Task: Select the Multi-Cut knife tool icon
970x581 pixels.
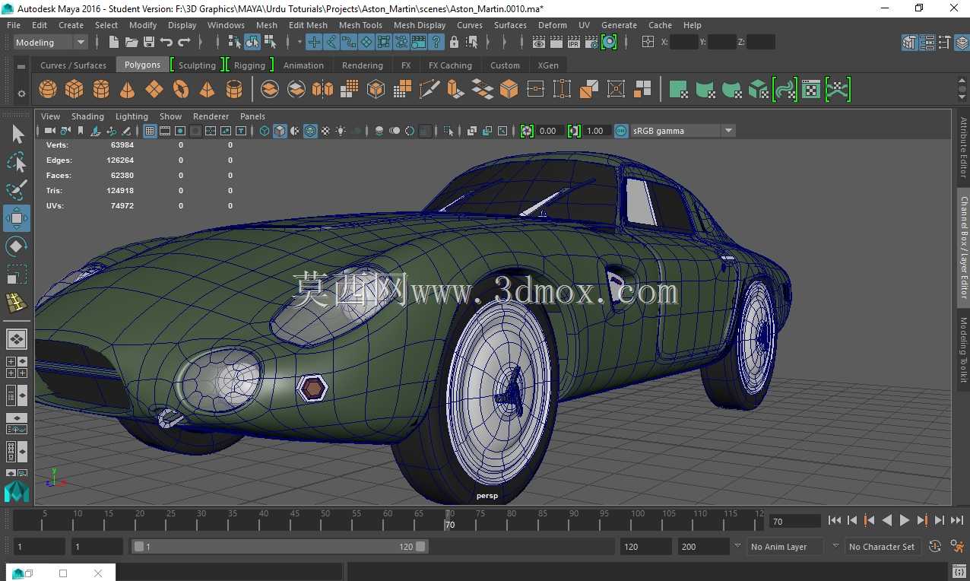Action: [x=430, y=90]
